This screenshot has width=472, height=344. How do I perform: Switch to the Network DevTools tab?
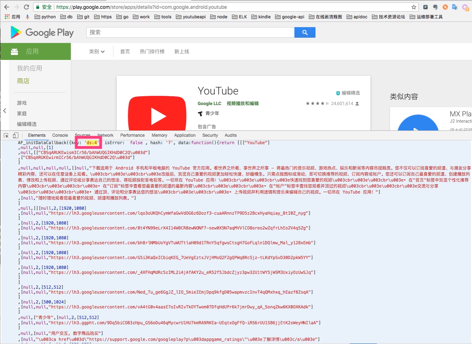coord(105,135)
